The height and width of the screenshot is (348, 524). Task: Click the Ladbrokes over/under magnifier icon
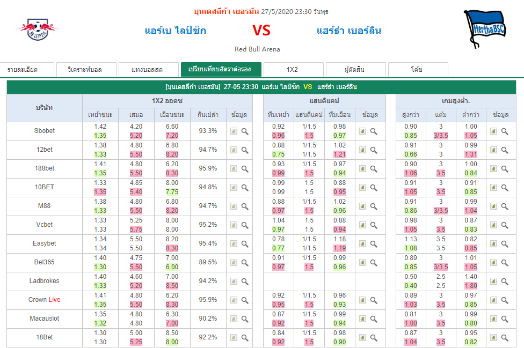(505, 282)
